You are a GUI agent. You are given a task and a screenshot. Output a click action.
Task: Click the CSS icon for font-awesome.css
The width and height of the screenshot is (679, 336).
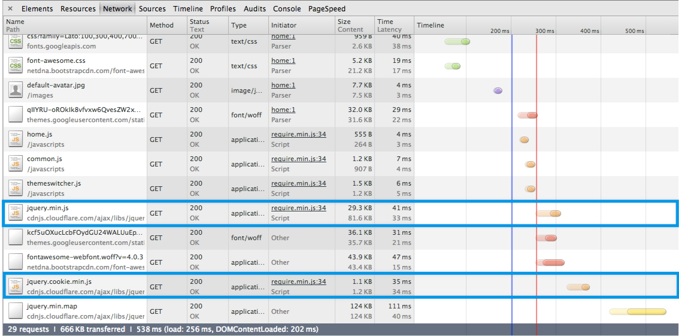tap(16, 65)
